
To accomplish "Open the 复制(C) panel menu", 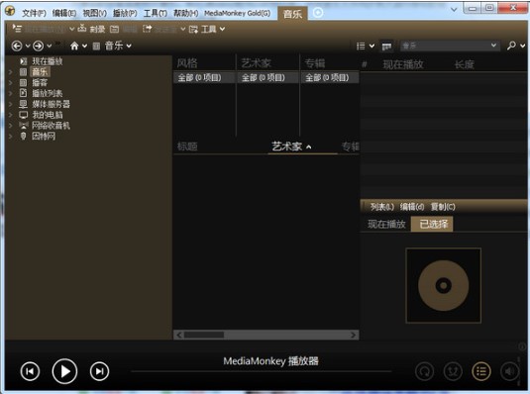I will [x=443, y=207].
